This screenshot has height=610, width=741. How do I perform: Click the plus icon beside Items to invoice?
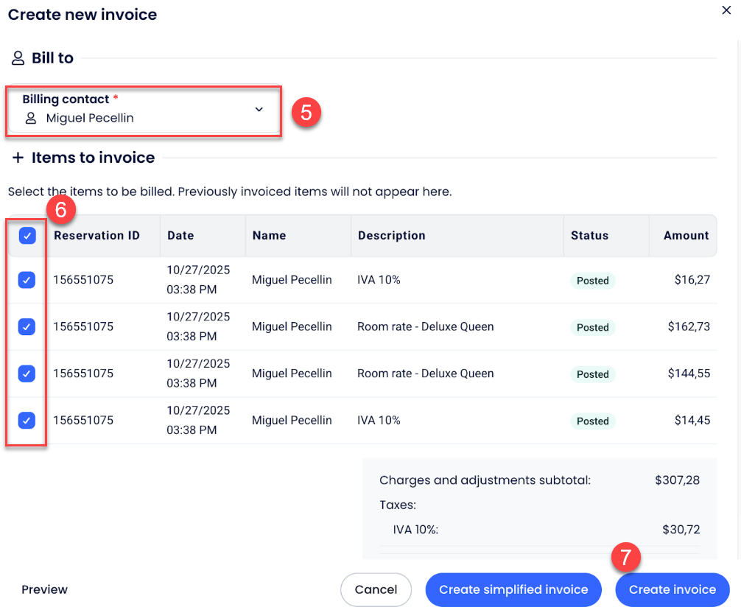click(18, 158)
